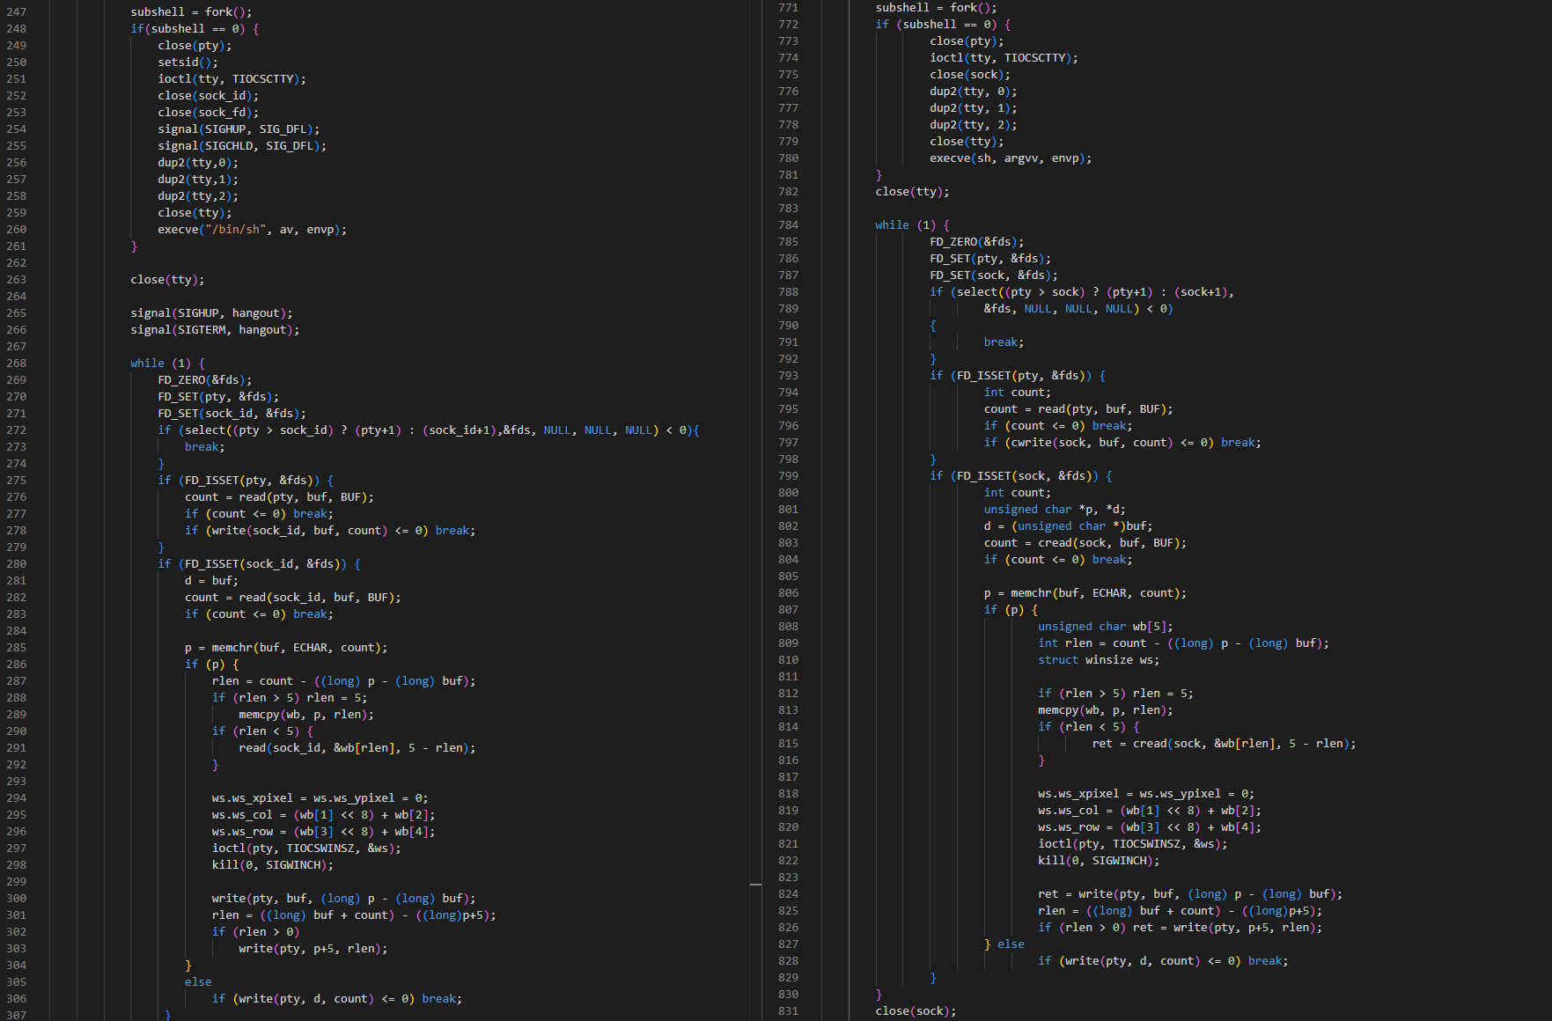
Task: Select line number 784 in the right editor
Action: pyautogui.click(x=788, y=225)
